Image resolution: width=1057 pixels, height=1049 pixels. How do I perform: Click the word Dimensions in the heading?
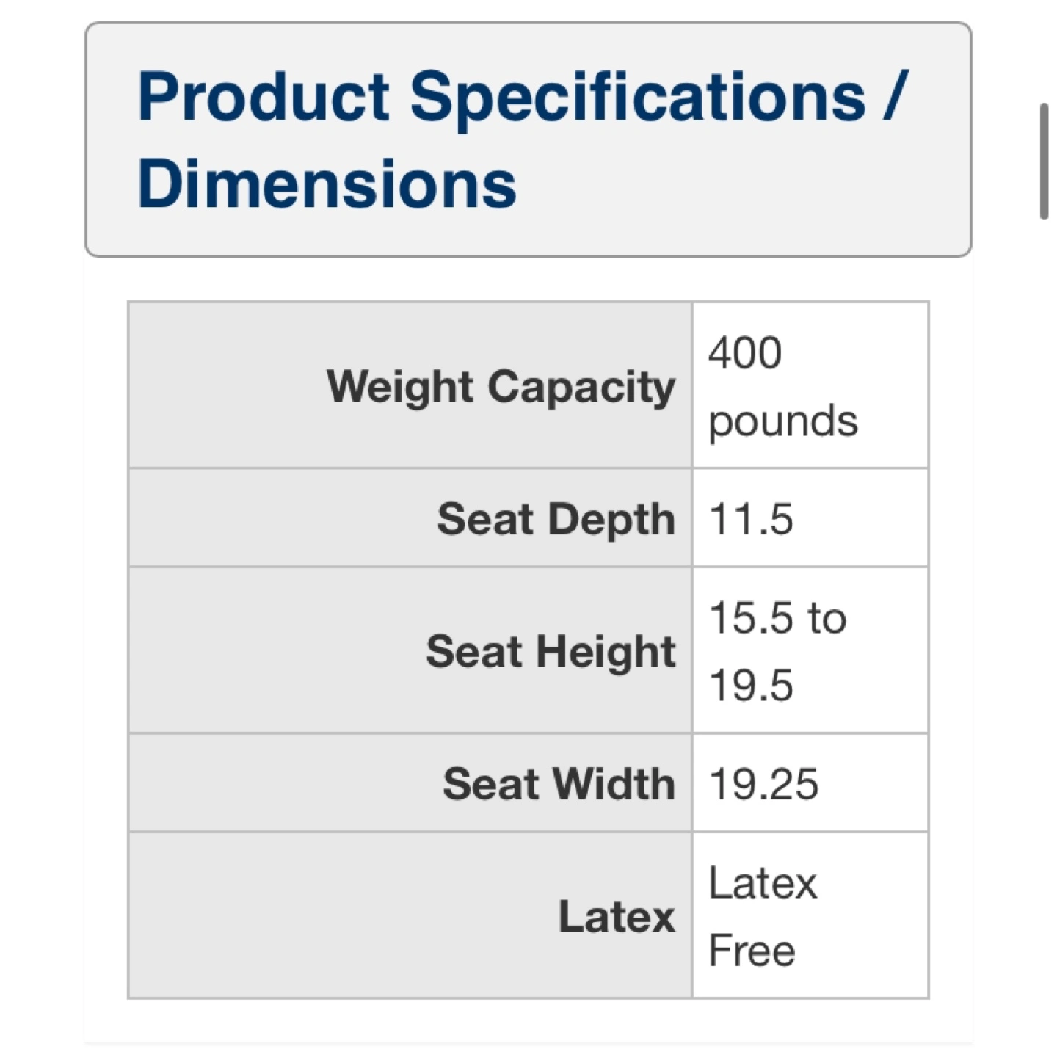(x=327, y=184)
